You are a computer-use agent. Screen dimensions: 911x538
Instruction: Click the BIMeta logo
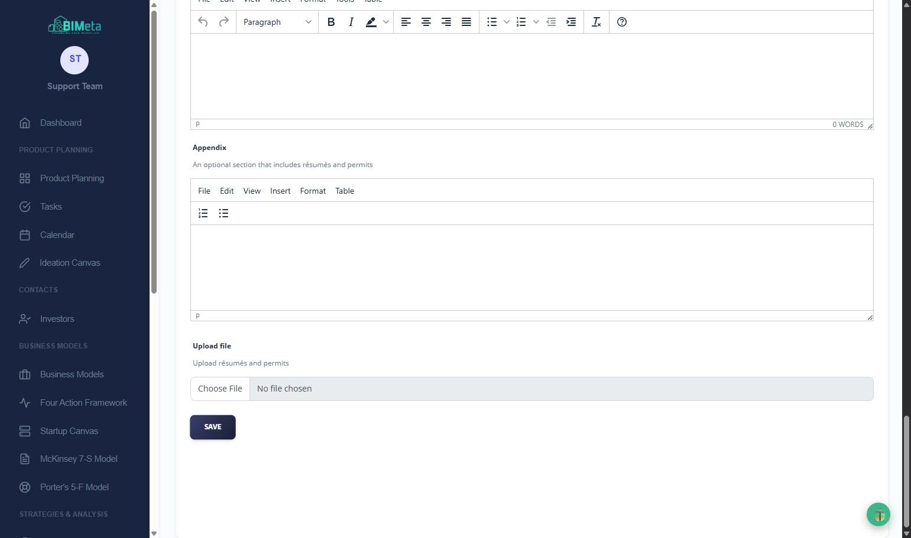[74, 25]
